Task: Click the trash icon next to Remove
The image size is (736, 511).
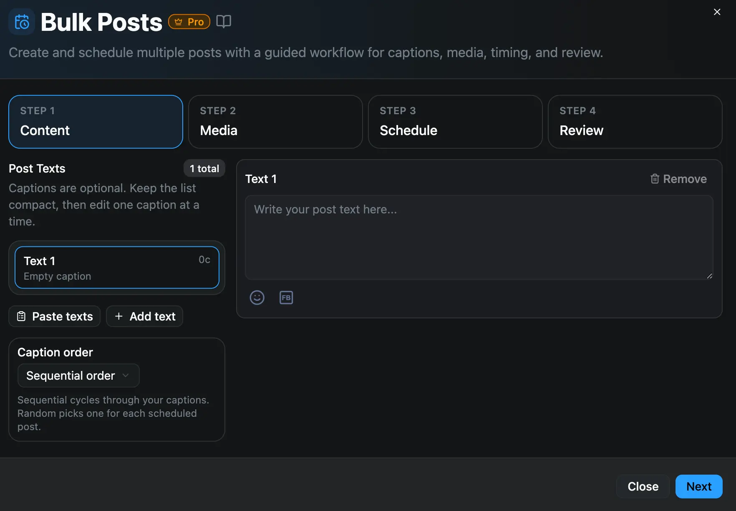Action: coord(655,178)
